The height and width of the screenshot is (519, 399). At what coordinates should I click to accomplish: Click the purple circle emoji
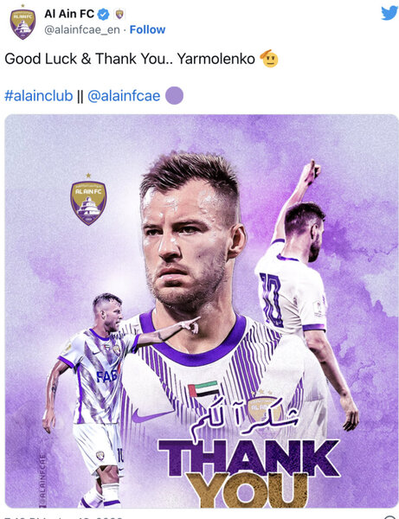point(174,96)
